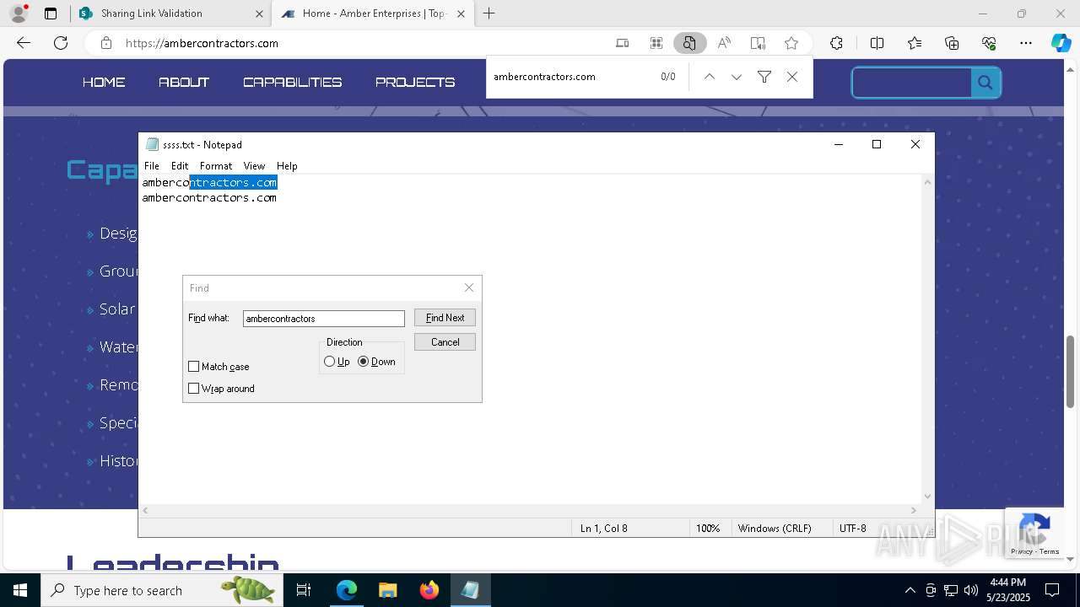The image size is (1080, 607).
Task: Close the browser find bar
Action: coord(792,77)
